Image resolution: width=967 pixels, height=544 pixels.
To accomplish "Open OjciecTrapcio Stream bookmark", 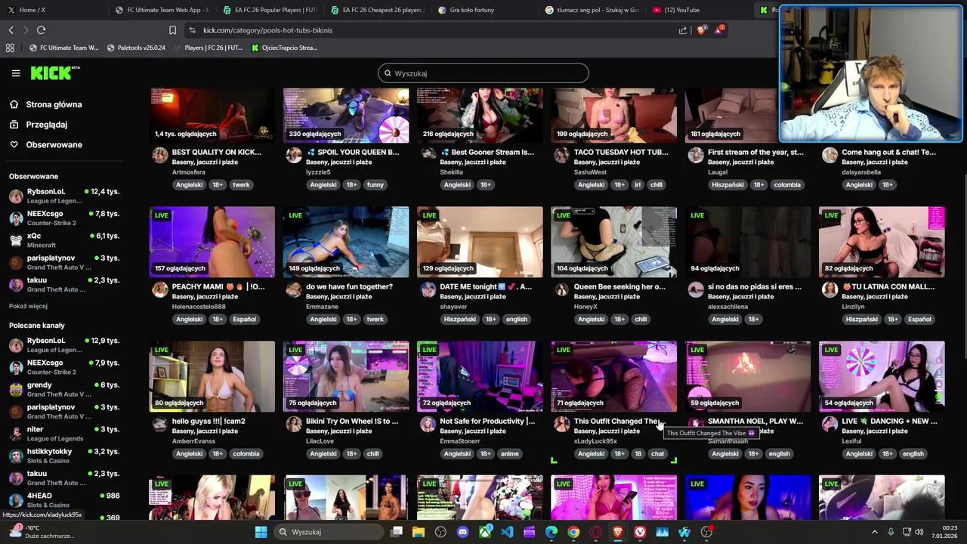I will point(284,48).
